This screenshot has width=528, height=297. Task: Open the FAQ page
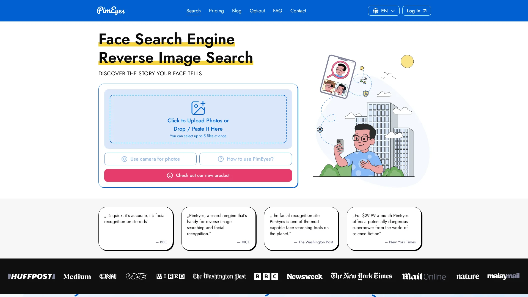click(x=277, y=11)
